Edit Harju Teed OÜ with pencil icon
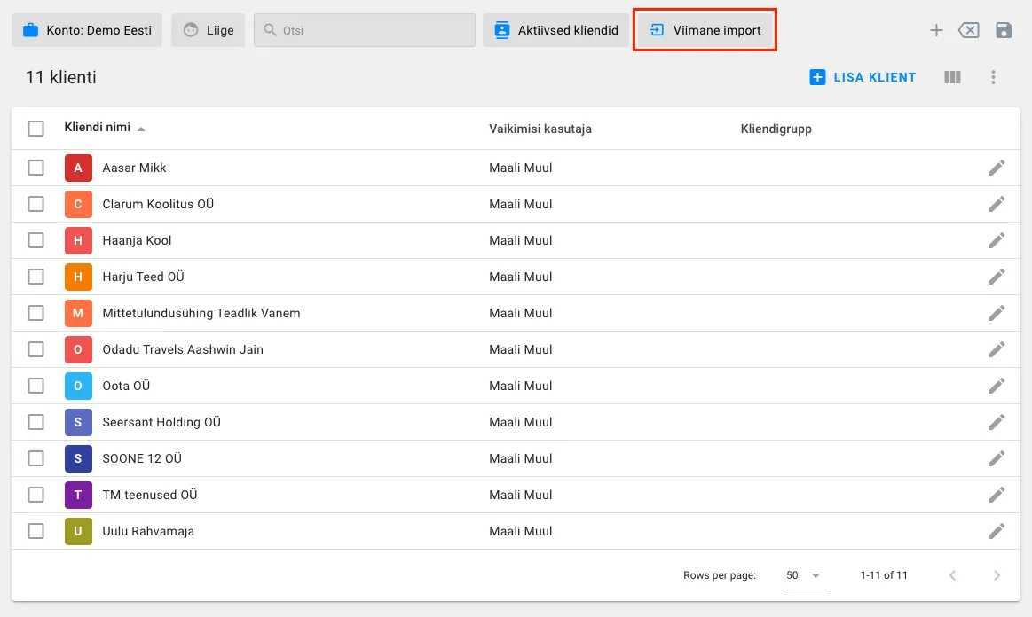 click(997, 277)
